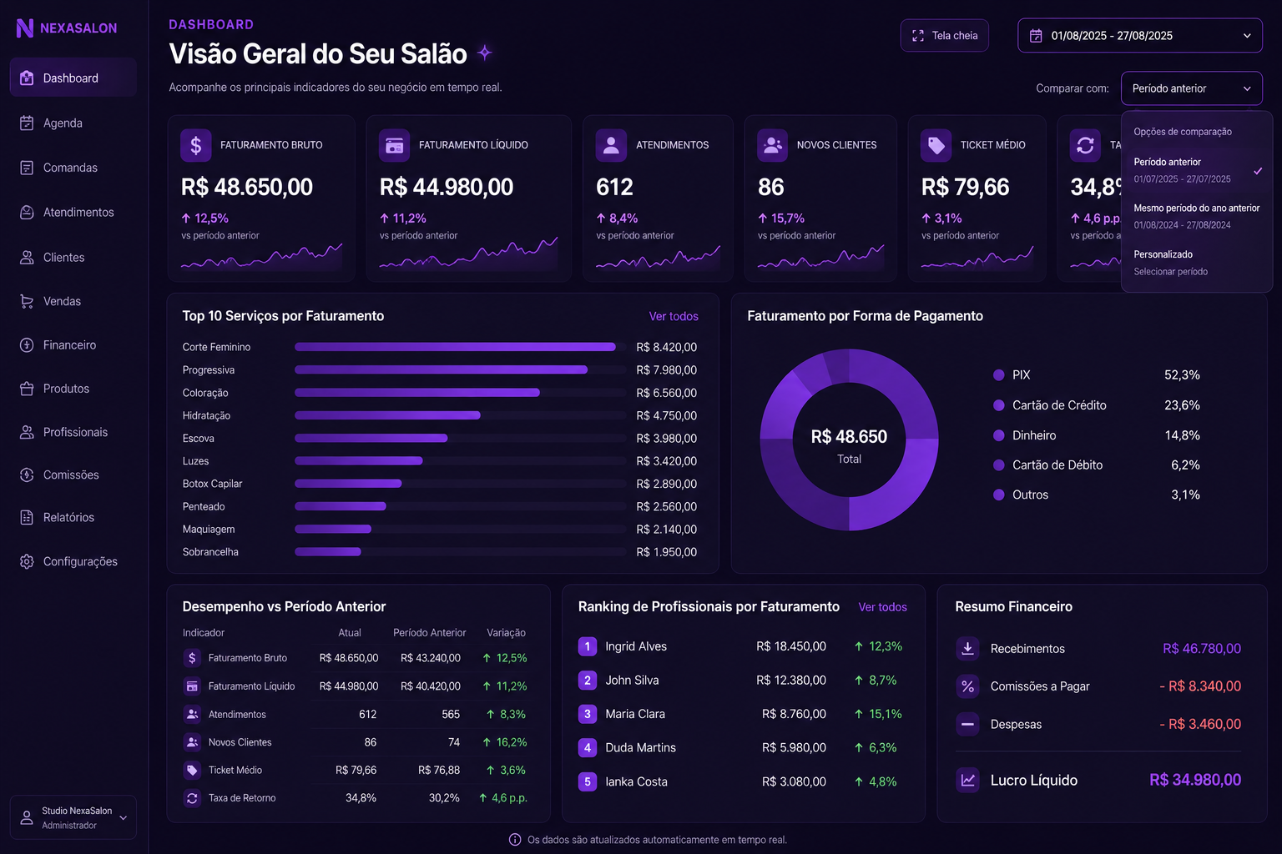Select rank 3 badge for Maria Clara

588,714
